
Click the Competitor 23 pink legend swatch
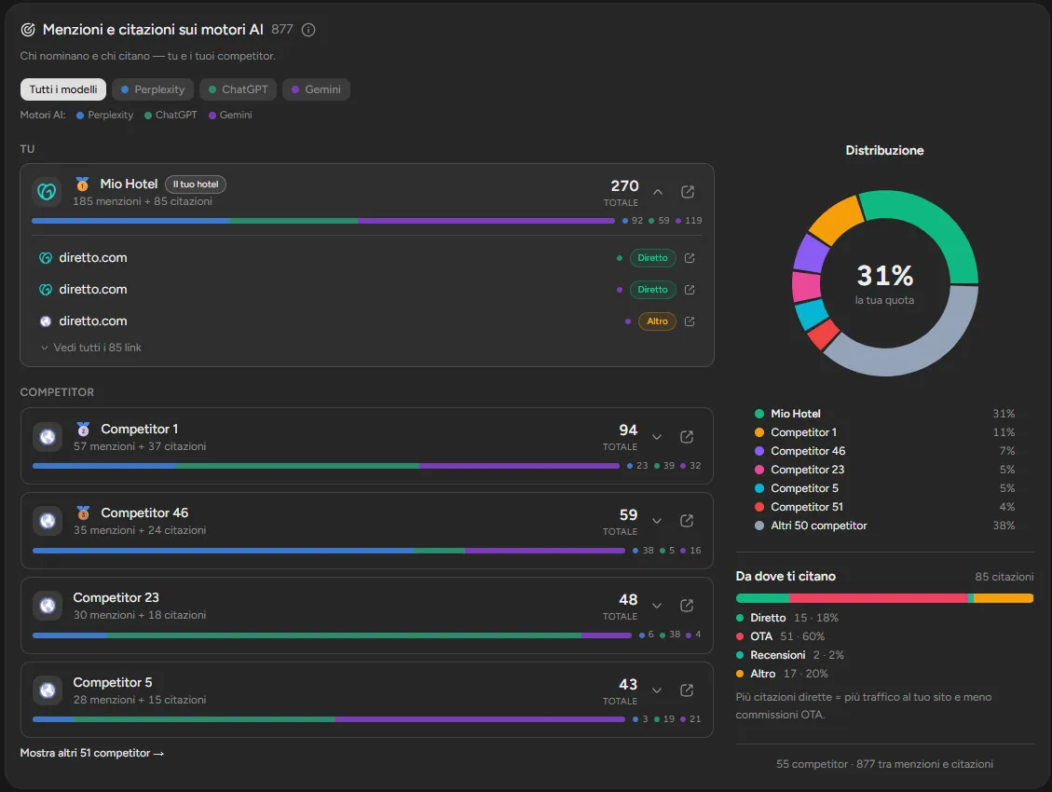(x=759, y=470)
